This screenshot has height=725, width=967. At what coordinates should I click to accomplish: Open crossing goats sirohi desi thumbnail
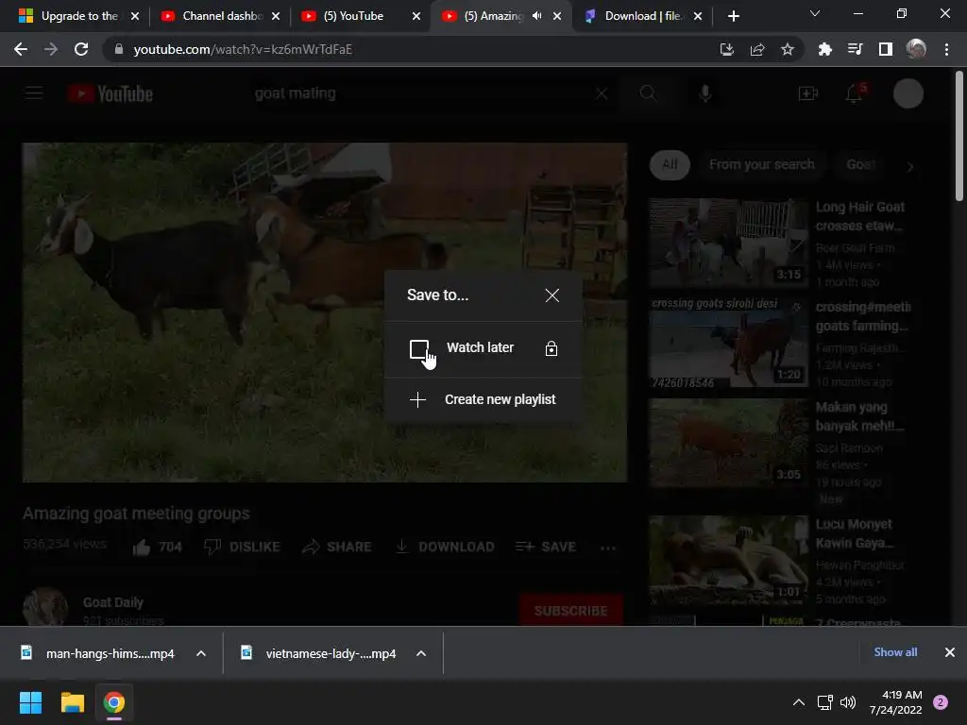pos(728,343)
